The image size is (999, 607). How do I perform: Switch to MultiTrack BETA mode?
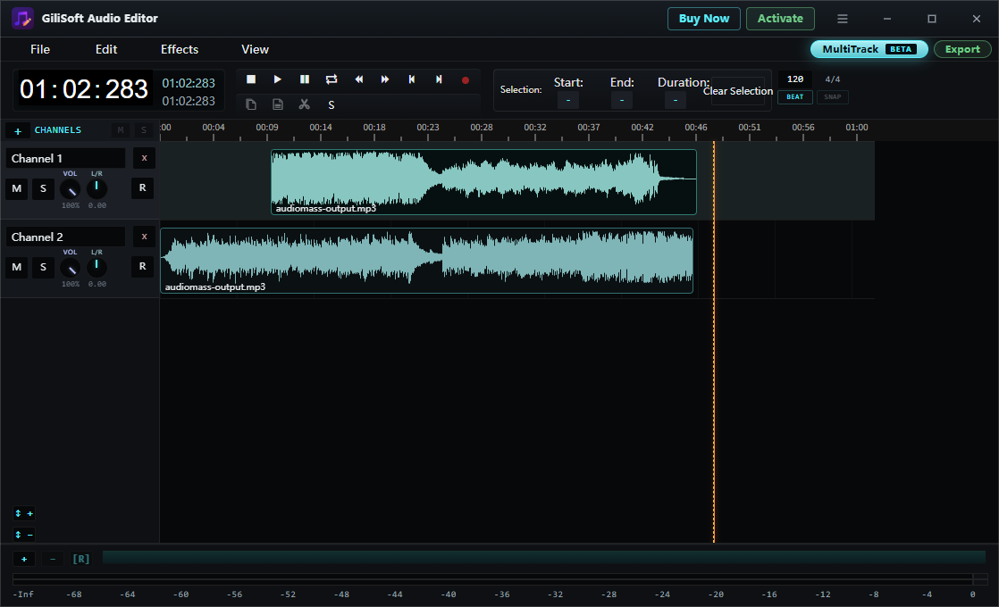(869, 49)
